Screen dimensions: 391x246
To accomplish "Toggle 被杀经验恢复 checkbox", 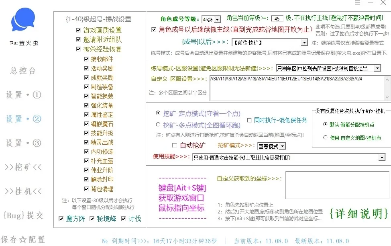I will [x=78, y=49].
